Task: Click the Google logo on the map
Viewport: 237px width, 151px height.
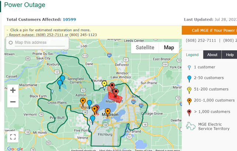Action: point(15,148)
